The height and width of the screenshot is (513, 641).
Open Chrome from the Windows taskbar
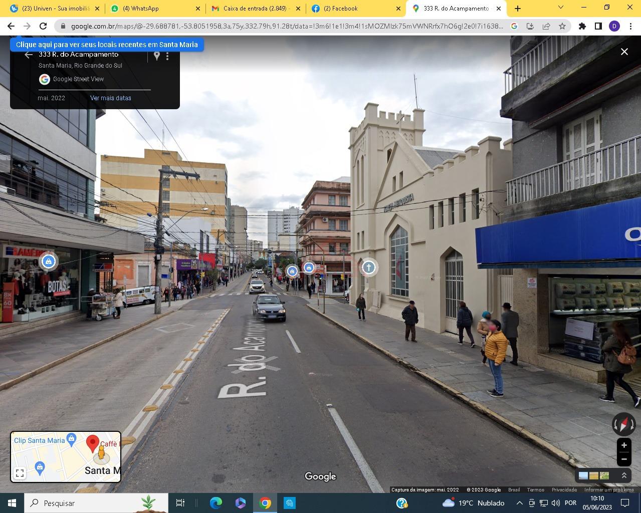point(265,502)
